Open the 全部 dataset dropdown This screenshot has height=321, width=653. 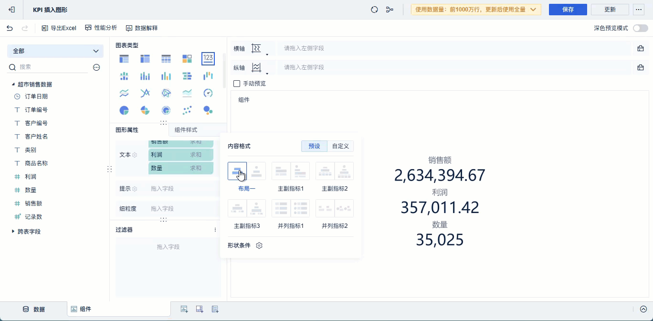coord(55,51)
